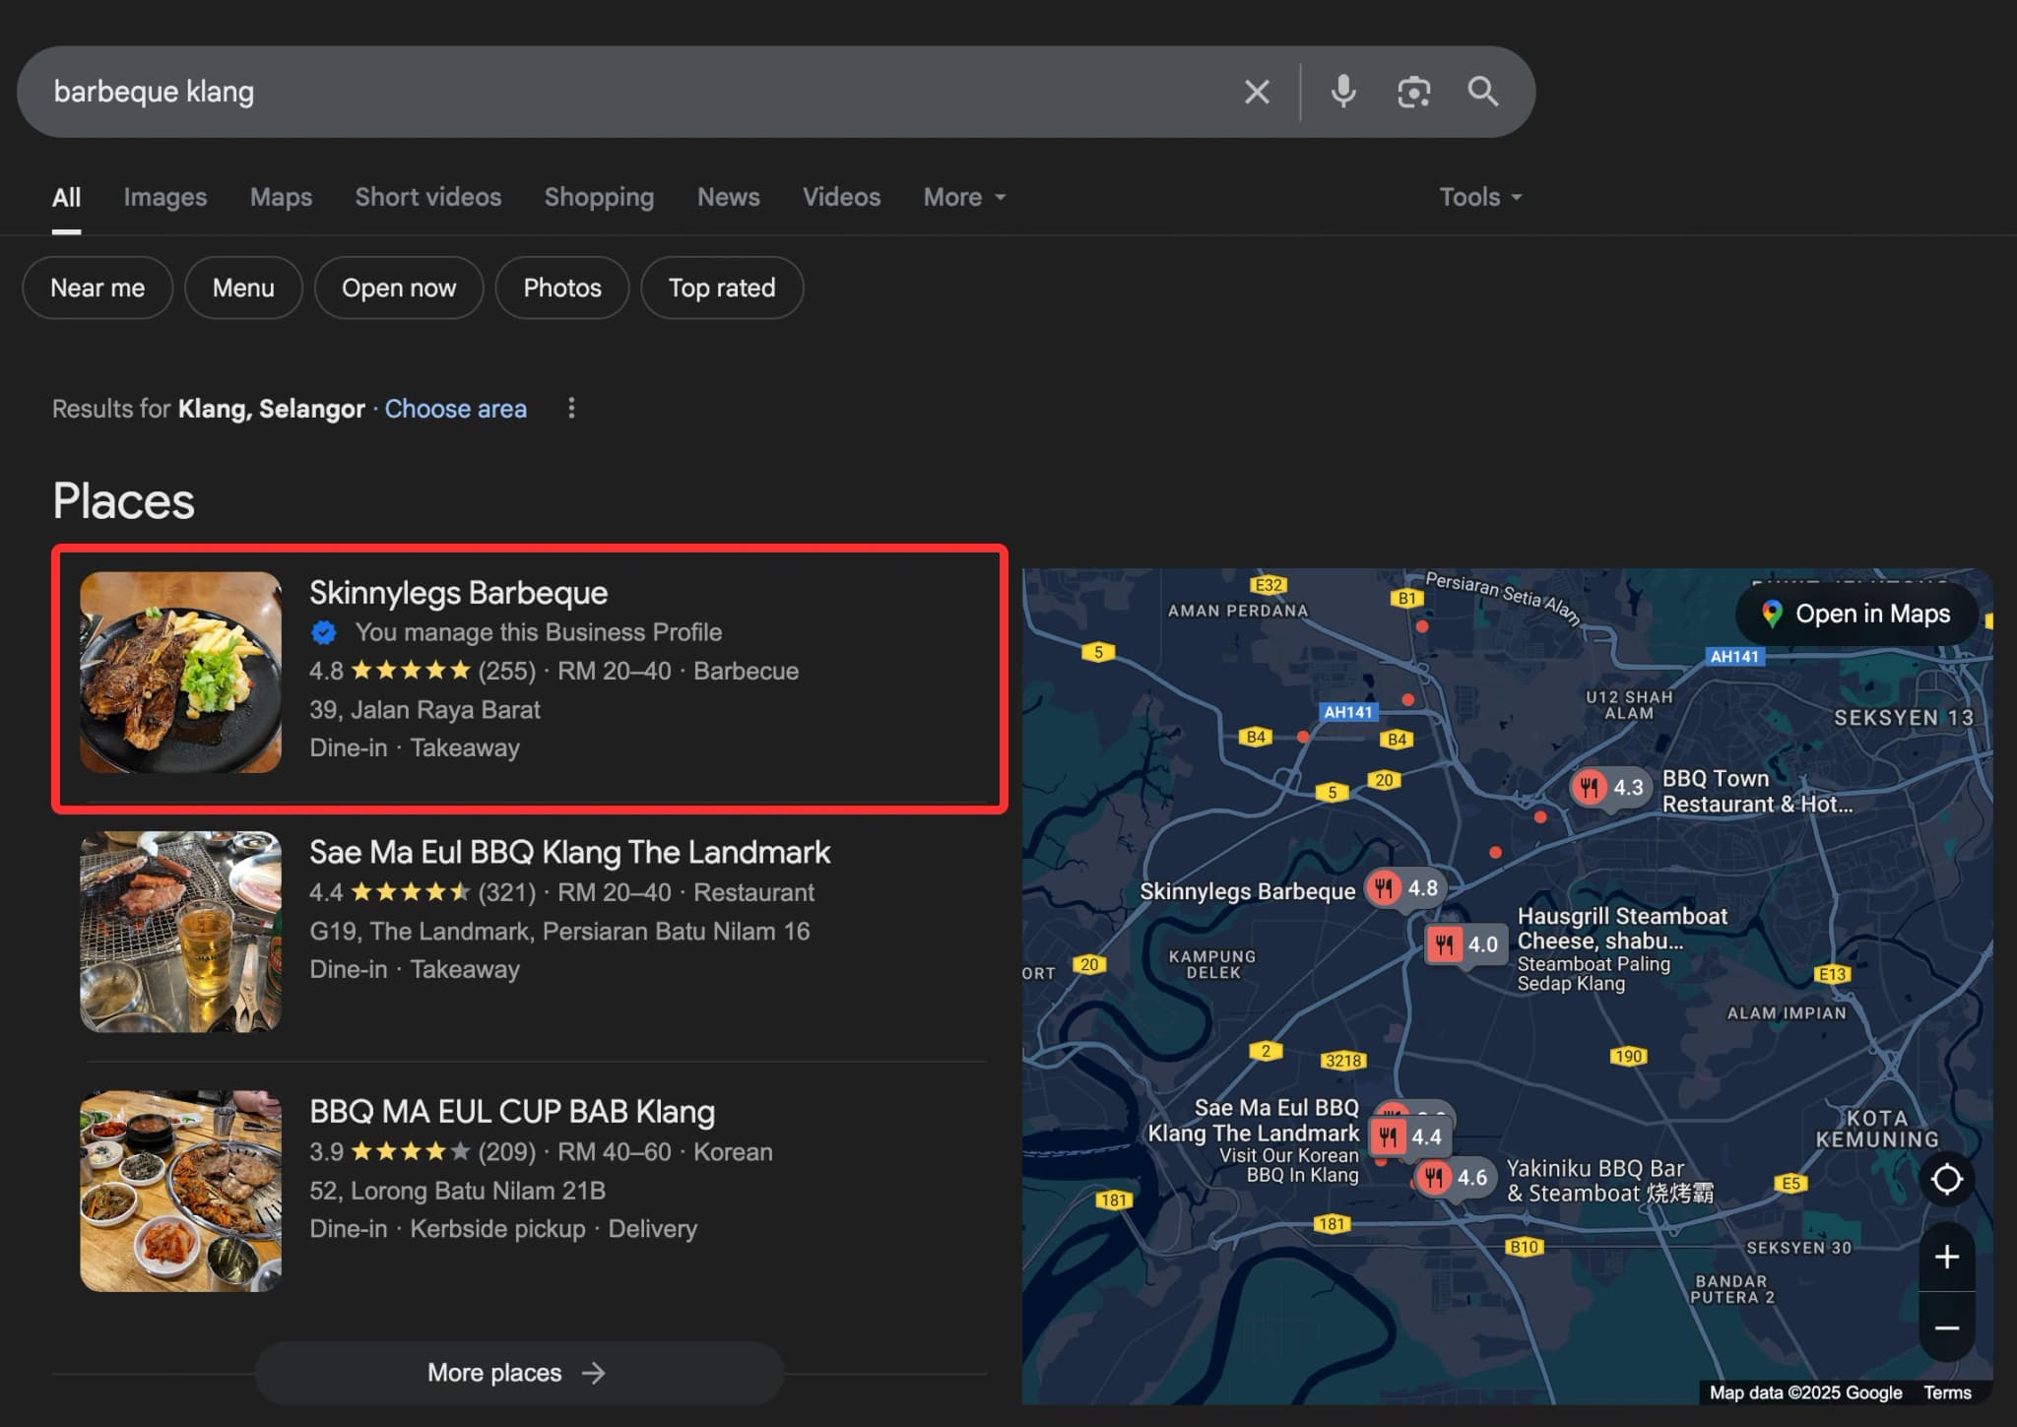Apply the Menu filter chip
The width and height of the screenshot is (2017, 1427).
(243, 288)
